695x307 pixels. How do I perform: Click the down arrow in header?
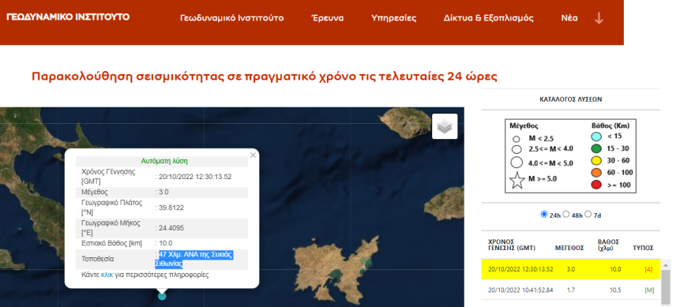(599, 18)
